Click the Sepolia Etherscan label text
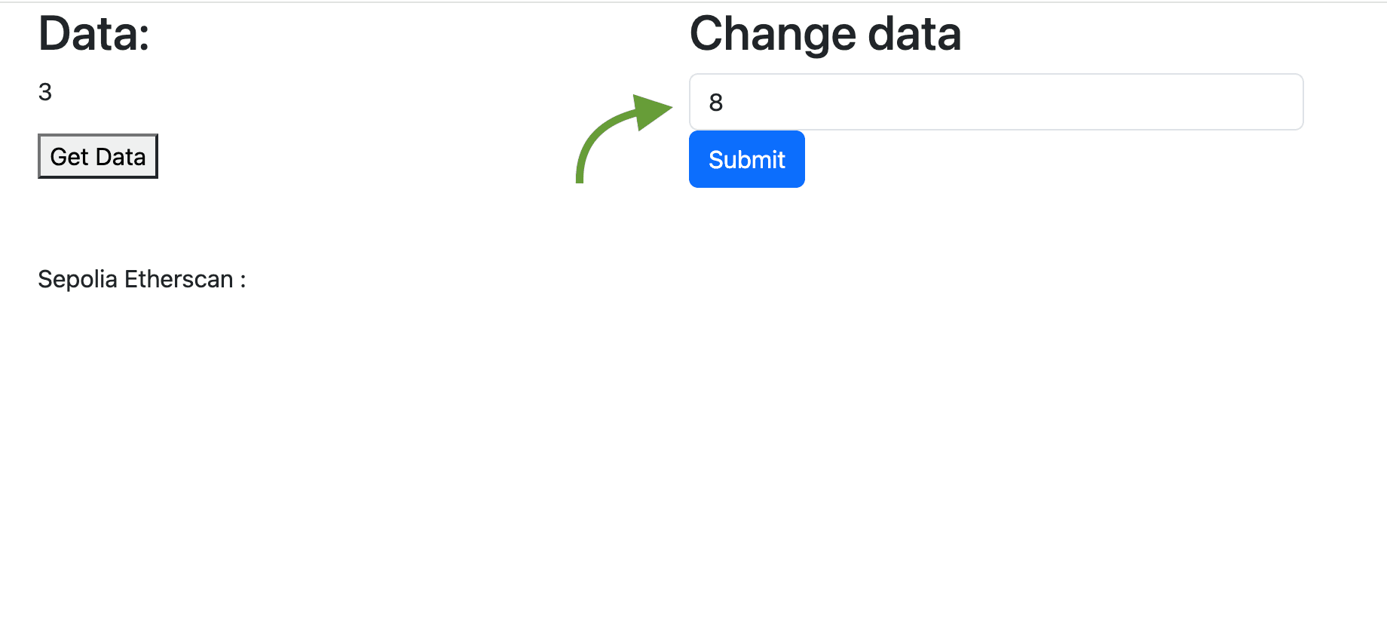The width and height of the screenshot is (1387, 620). point(140,279)
